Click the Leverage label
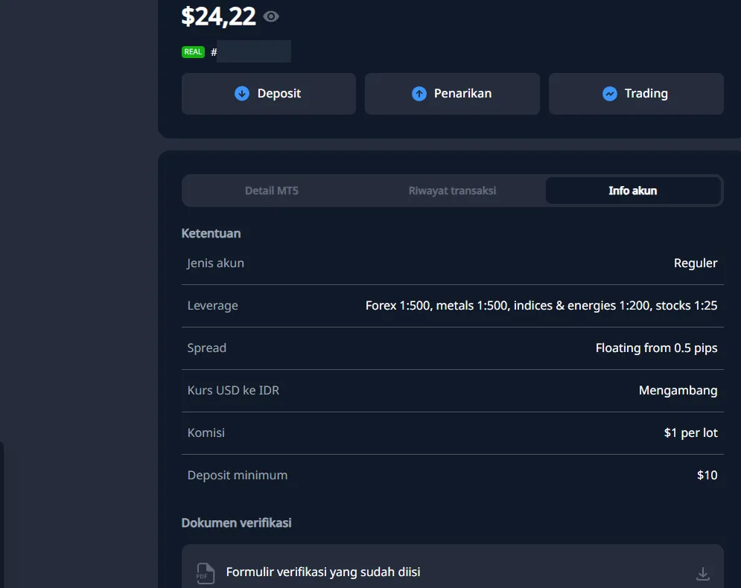Image resolution: width=741 pixels, height=588 pixels. click(213, 306)
